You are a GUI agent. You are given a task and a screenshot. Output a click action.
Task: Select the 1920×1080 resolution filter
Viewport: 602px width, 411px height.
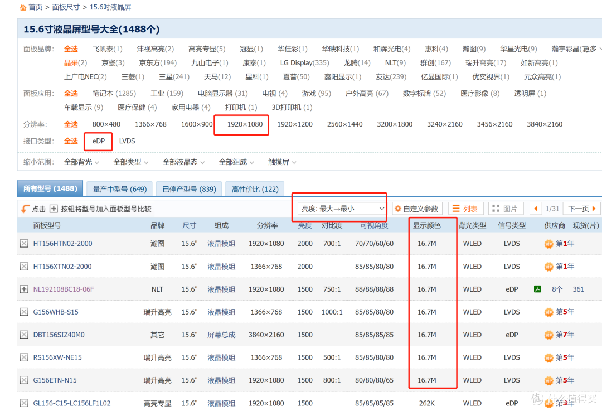click(245, 124)
